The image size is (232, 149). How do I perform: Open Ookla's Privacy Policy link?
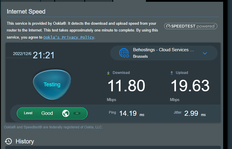(x=69, y=37)
